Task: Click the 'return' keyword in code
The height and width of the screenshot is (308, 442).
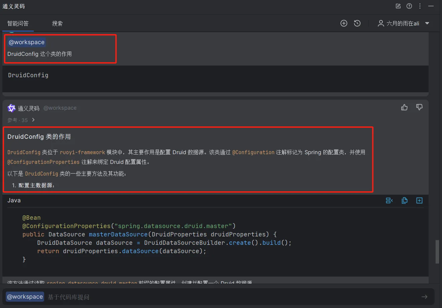Action: click(48, 251)
